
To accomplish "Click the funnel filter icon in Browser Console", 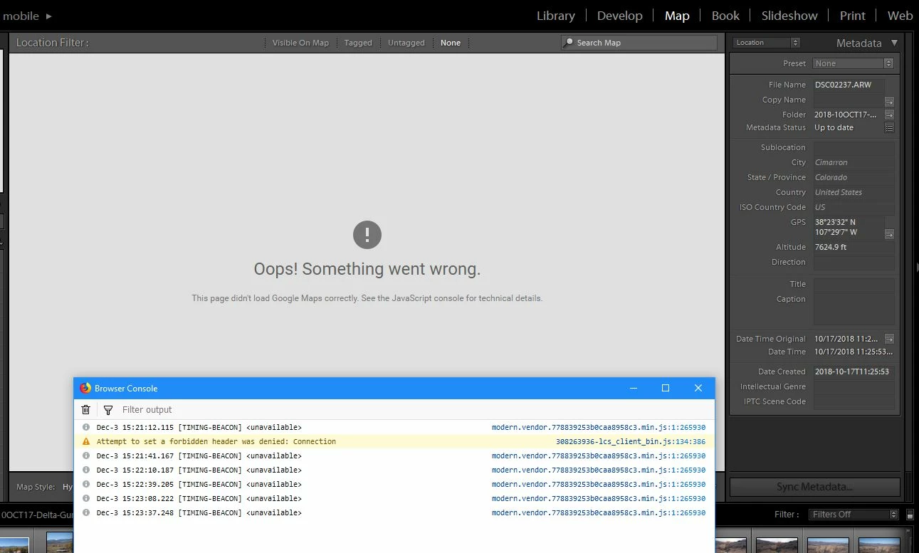I will pyautogui.click(x=108, y=410).
